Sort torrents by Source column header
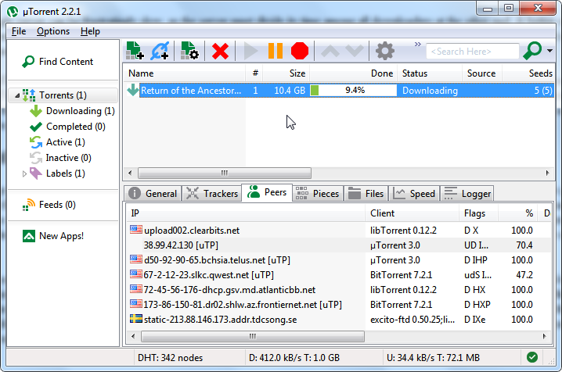 [481, 73]
